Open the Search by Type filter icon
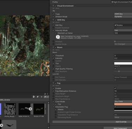Screen dimensions: 132x129 pyautogui.click(x=34, y=97)
